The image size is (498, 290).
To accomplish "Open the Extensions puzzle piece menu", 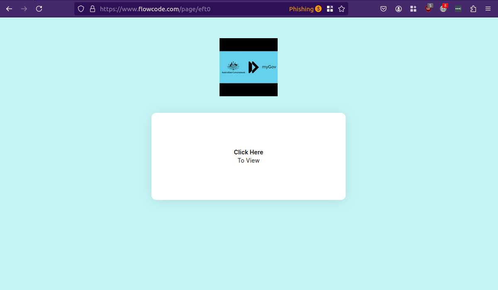I will pyautogui.click(x=473, y=9).
